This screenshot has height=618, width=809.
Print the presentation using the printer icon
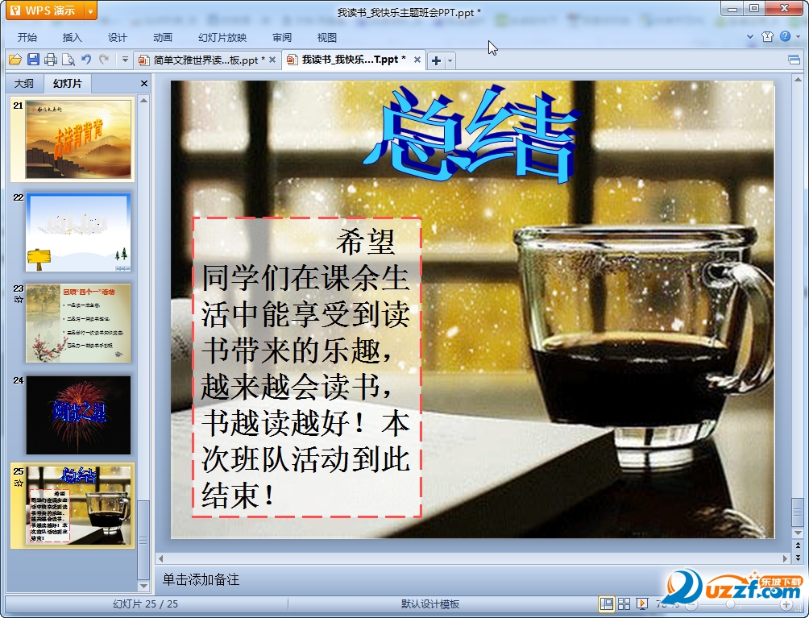[x=51, y=59]
